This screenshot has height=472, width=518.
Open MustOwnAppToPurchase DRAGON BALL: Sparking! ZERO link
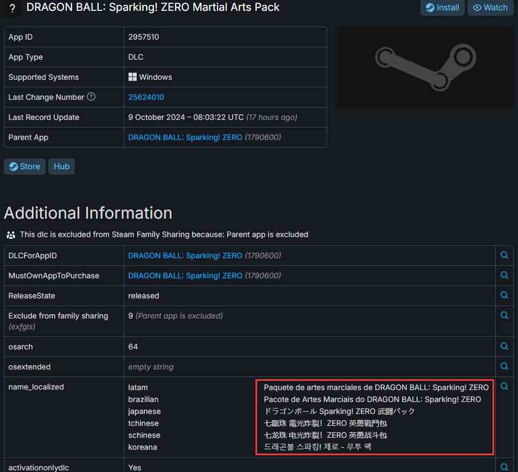pyautogui.click(x=185, y=276)
